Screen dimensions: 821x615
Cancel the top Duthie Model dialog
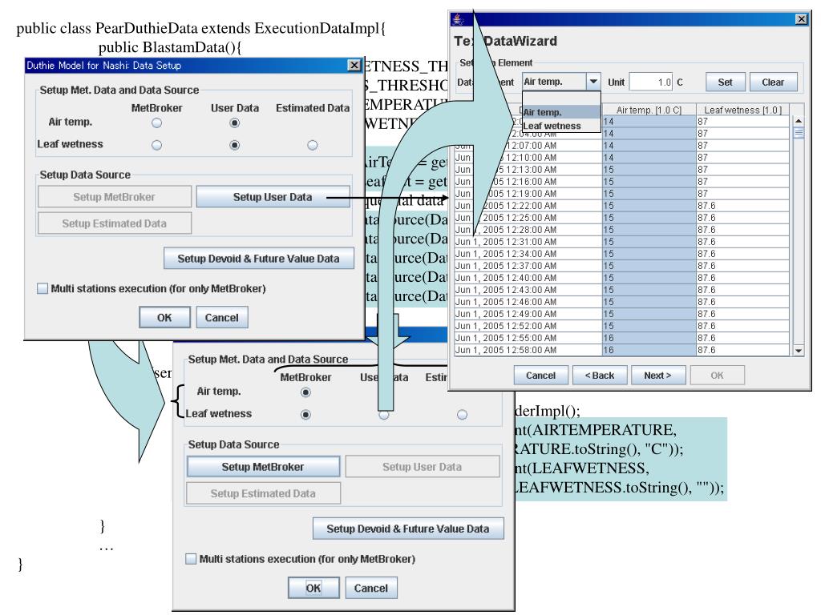click(x=221, y=317)
